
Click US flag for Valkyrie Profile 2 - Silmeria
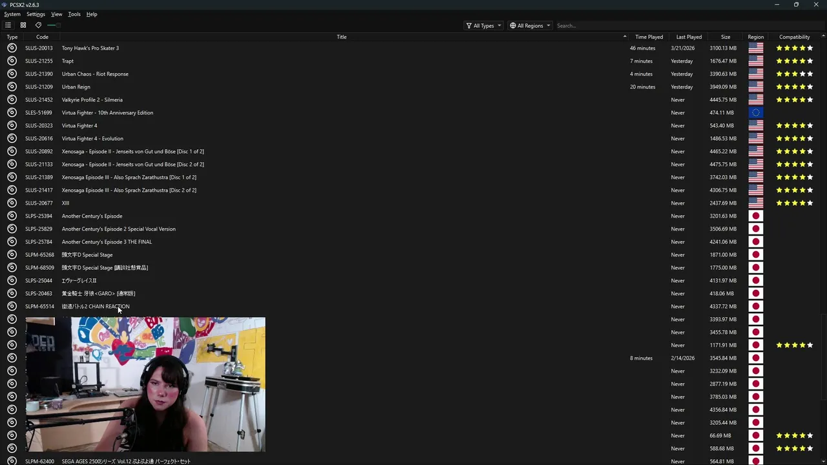[x=756, y=99]
